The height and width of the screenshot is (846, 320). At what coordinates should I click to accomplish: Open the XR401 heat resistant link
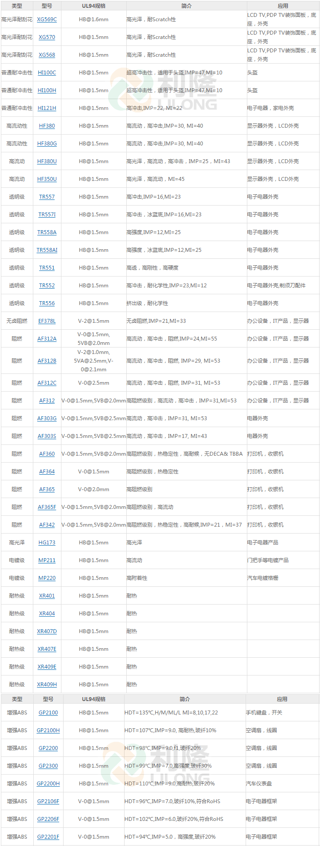(x=47, y=596)
